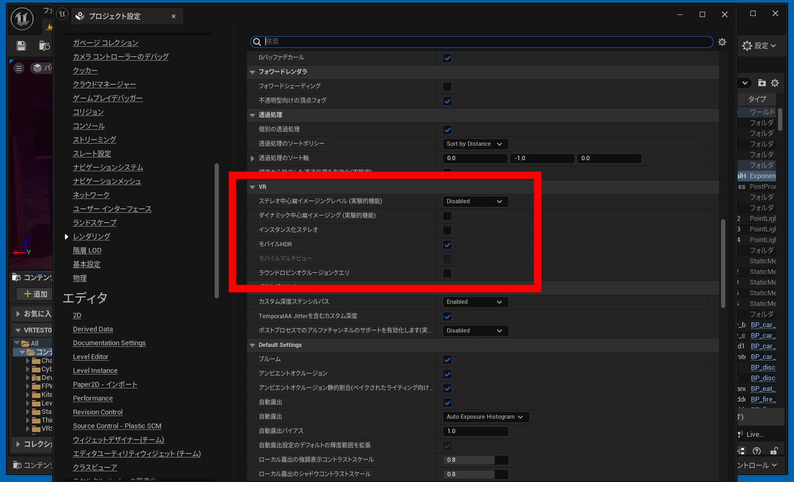
Task: Uncheck the モバイルHDR checkbox
Action: coord(447,245)
